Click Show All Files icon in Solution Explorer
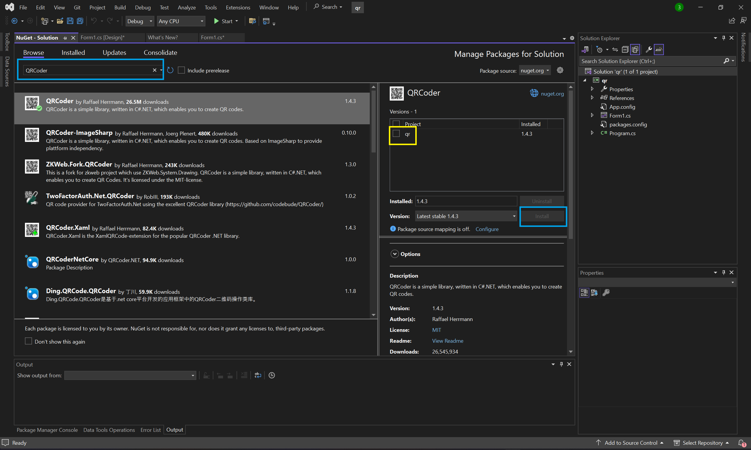This screenshot has width=751, height=450. (x=635, y=50)
